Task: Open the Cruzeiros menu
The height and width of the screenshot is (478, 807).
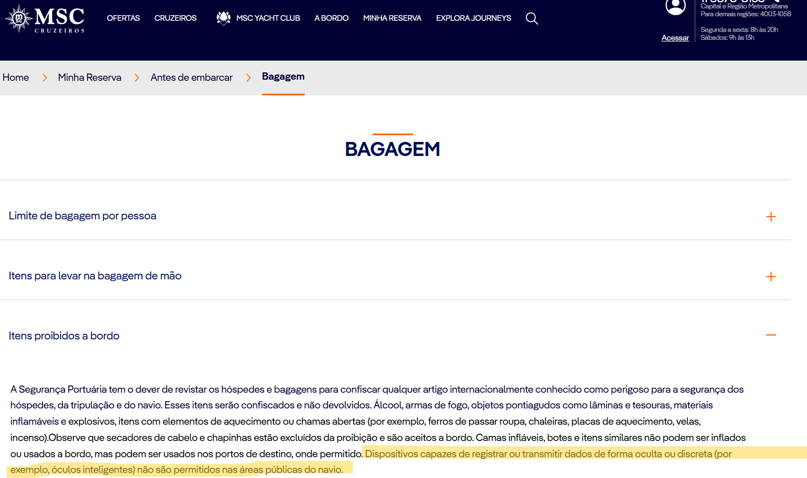Action: [x=175, y=18]
